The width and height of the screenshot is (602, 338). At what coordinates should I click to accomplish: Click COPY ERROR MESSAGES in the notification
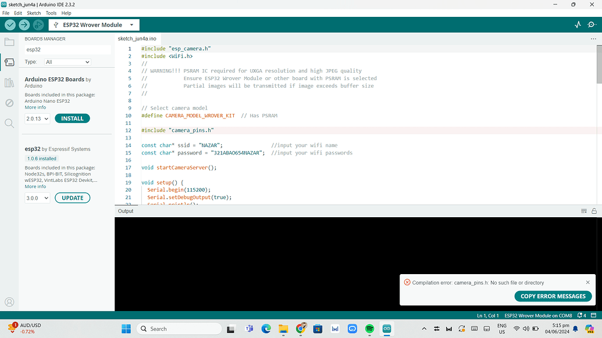tap(553, 296)
